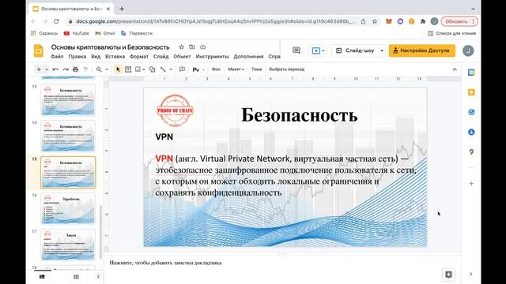Viewport: 506px width, 284px height.
Task: Open Contacts side panel icon
Action: point(471,132)
